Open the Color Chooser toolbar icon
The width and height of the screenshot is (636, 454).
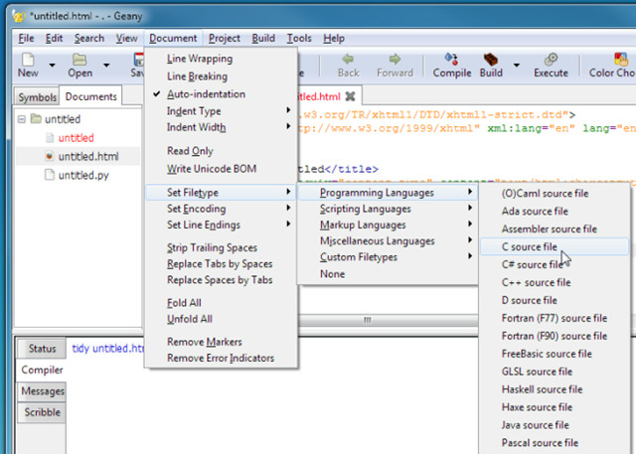620,60
